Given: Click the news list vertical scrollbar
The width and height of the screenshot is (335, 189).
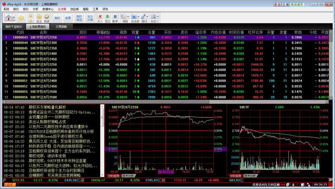Looking at the screenshot, I should (102, 141).
